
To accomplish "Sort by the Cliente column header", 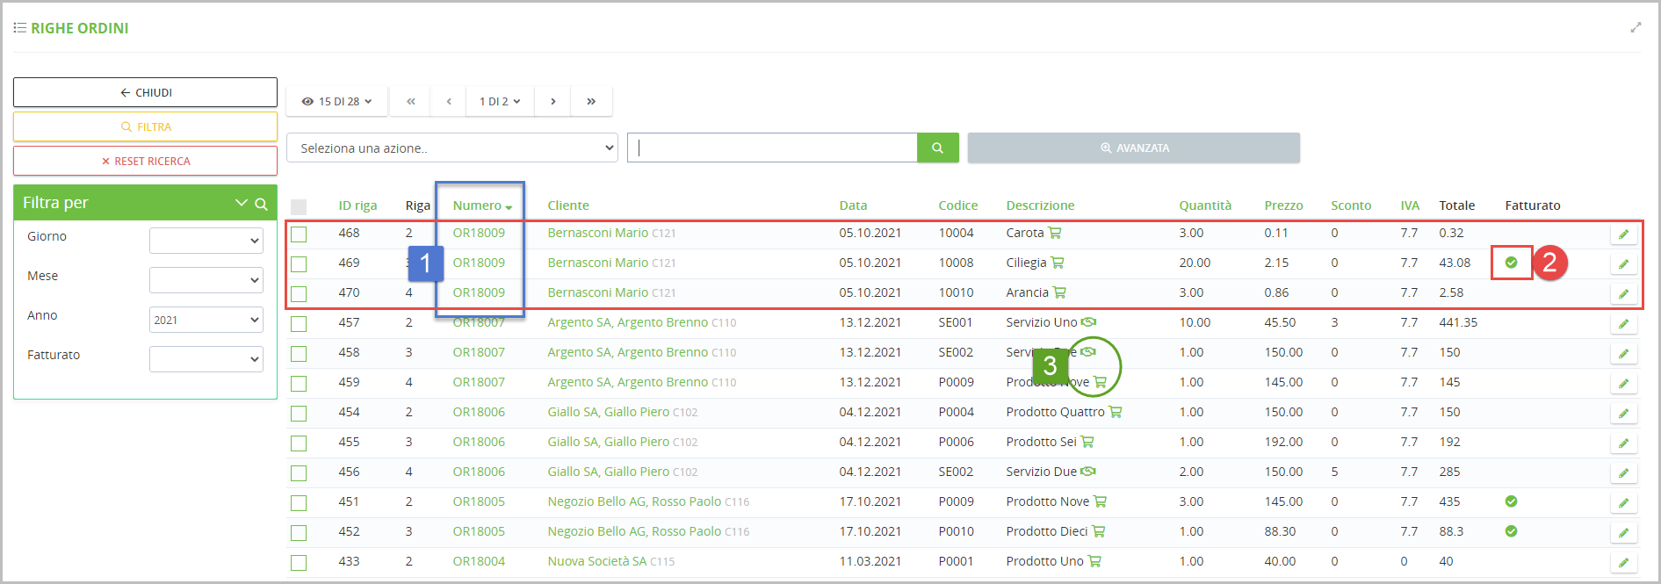I will click(x=567, y=205).
